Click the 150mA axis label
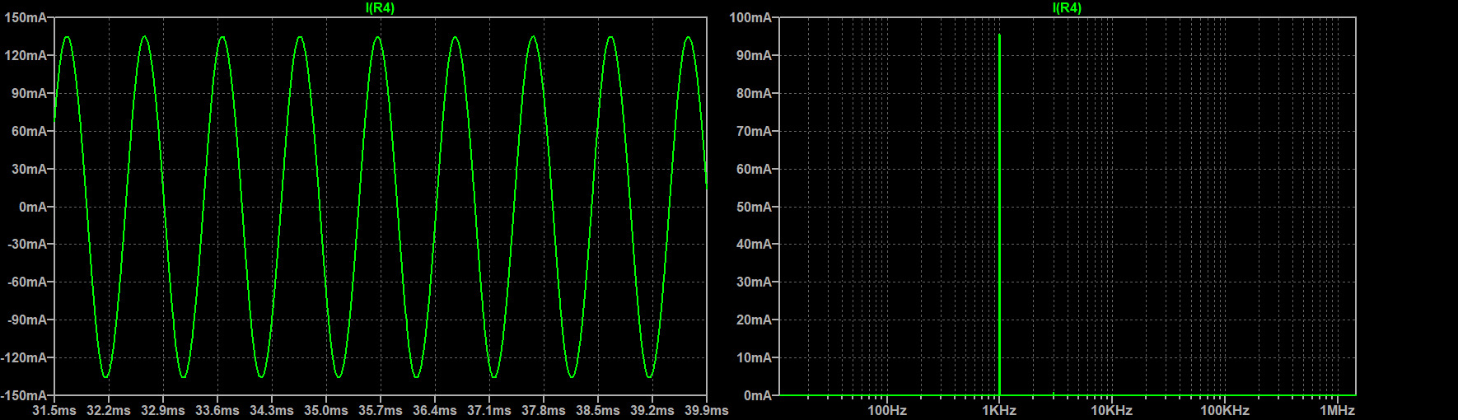The height and width of the screenshot is (420, 1458). [x=26, y=17]
